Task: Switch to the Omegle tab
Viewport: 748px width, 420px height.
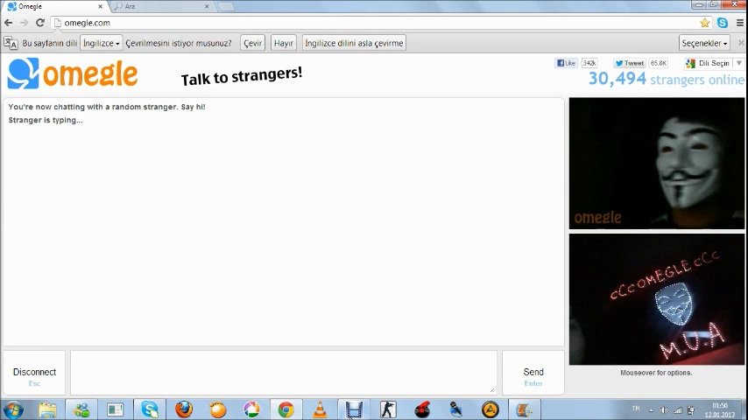Action: pyautogui.click(x=55, y=7)
